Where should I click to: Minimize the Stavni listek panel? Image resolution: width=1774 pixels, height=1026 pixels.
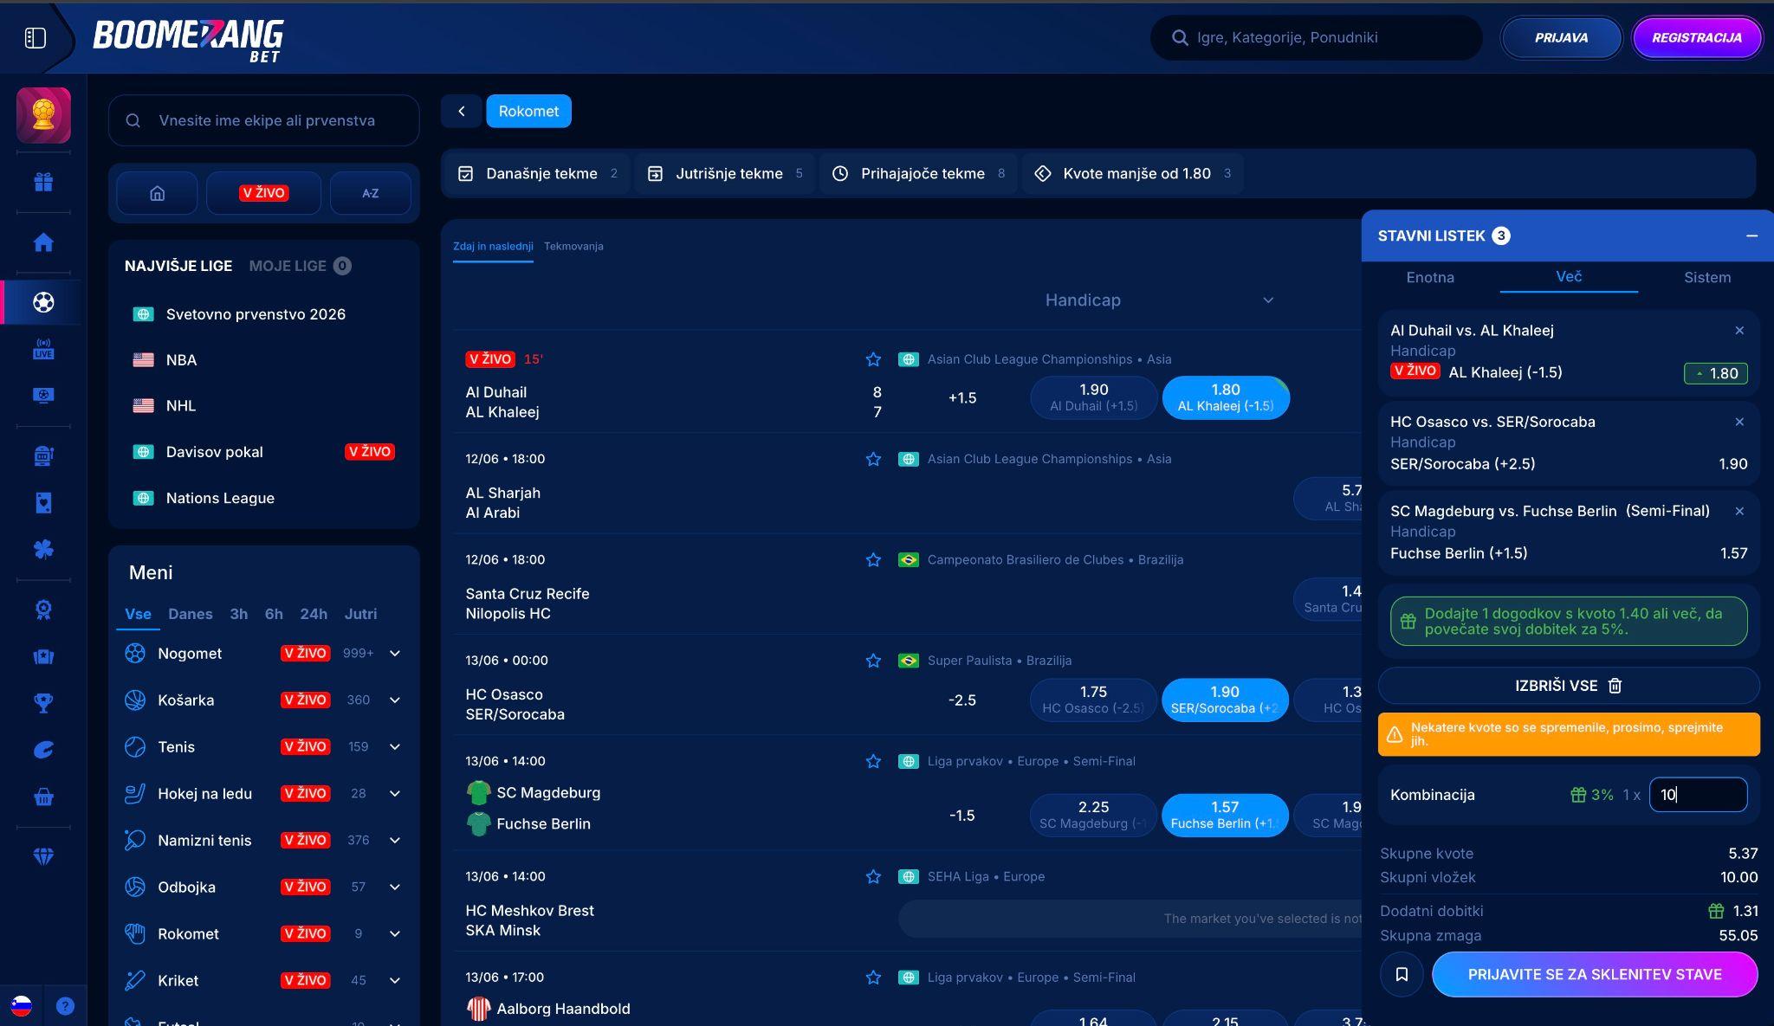click(1751, 236)
